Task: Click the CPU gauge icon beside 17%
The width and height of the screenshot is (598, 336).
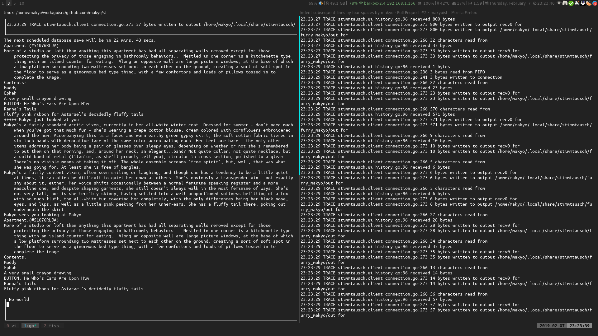Action: (454, 3)
